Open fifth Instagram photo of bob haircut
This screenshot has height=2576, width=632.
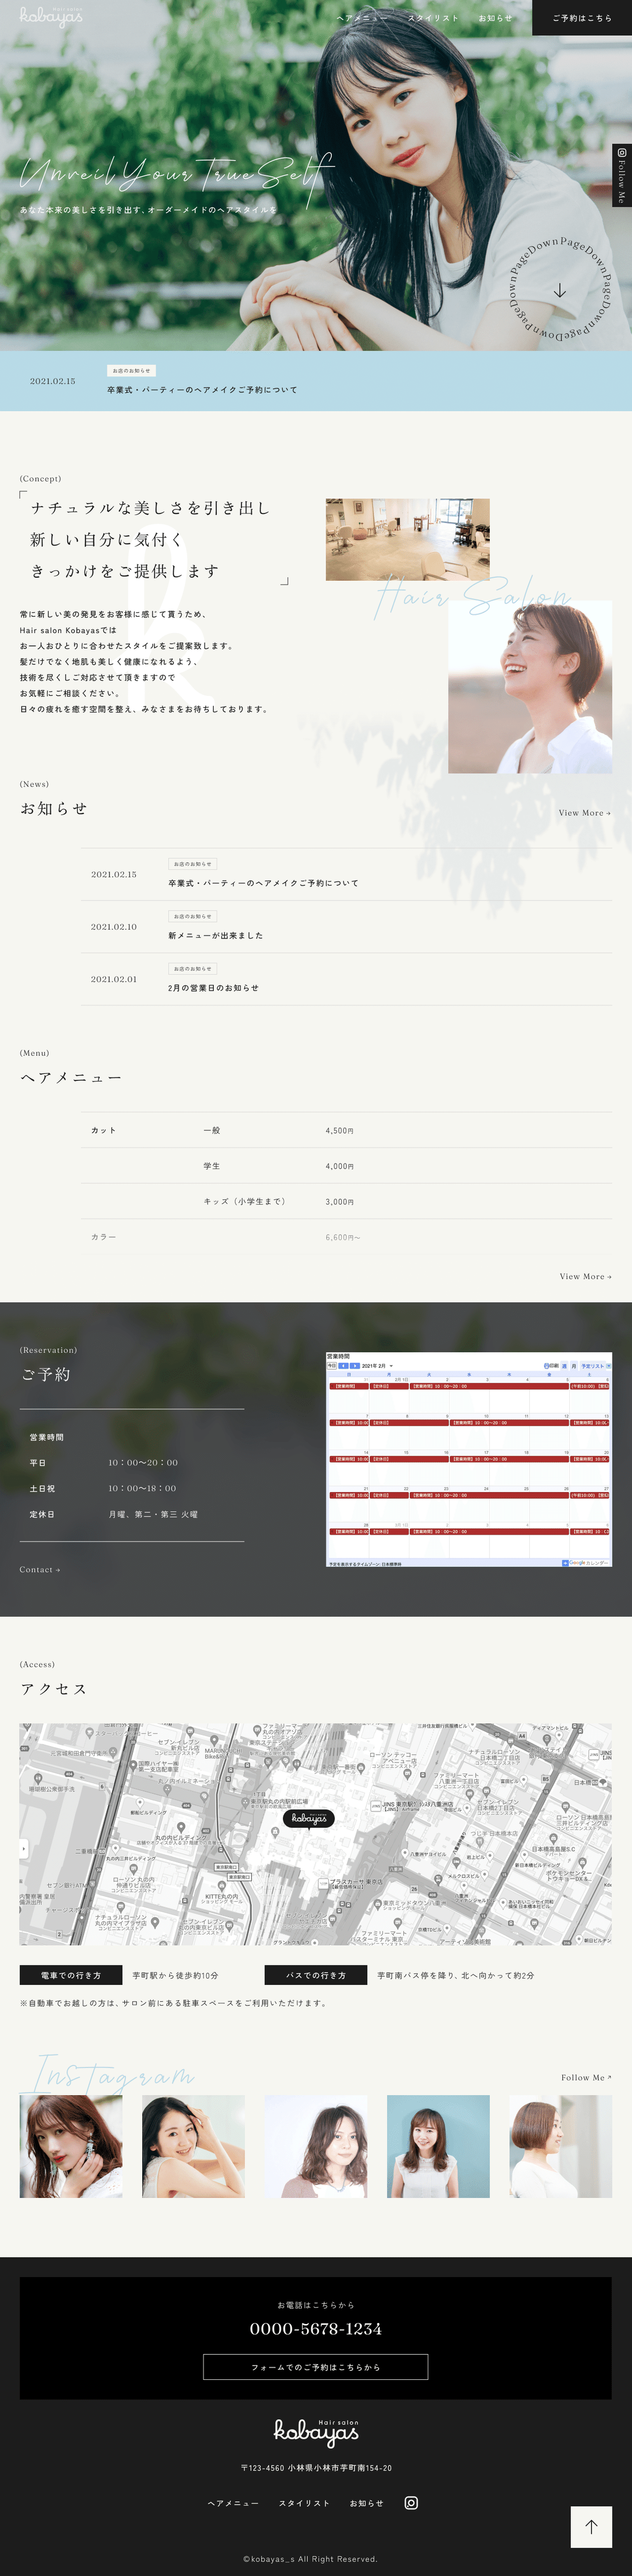[x=561, y=2146]
